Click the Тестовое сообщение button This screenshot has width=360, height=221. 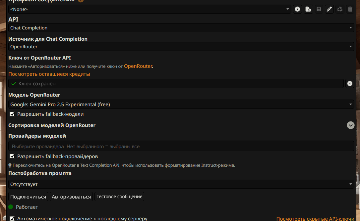(119, 197)
